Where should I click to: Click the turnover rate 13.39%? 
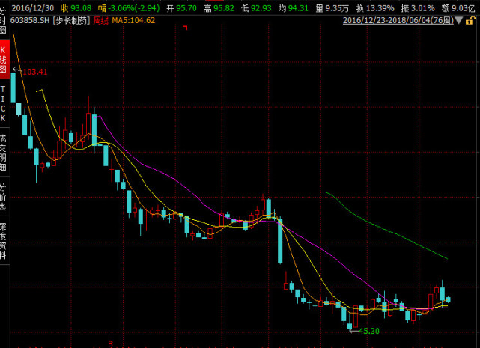[380, 8]
